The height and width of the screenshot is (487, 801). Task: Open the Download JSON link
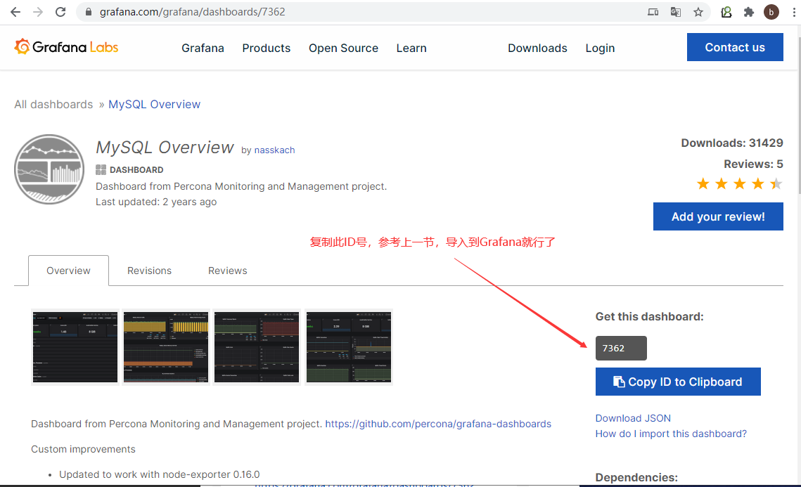(x=632, y=417)
